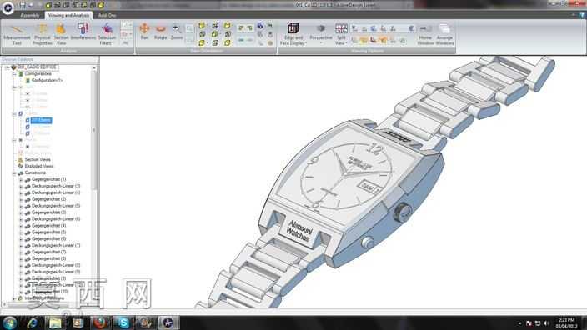Open Internet Explorer from taskbar
587x330 pixels.
[x=33, y=322]
